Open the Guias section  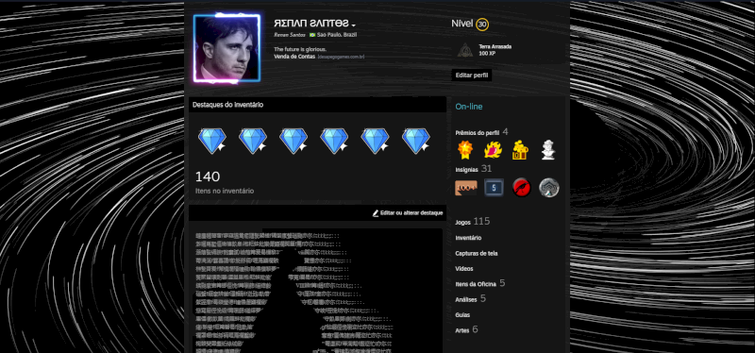tap(462, 315)
